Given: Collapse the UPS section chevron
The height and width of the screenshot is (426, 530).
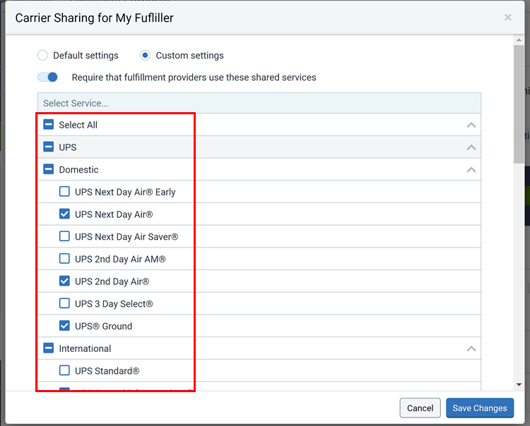Looking at the screenshot, I should point(471,147).
